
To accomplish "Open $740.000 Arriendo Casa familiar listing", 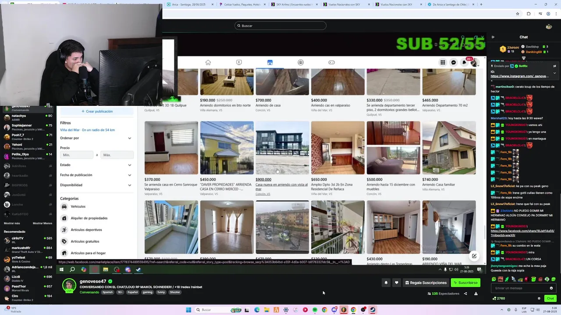I will coord(449,156).
